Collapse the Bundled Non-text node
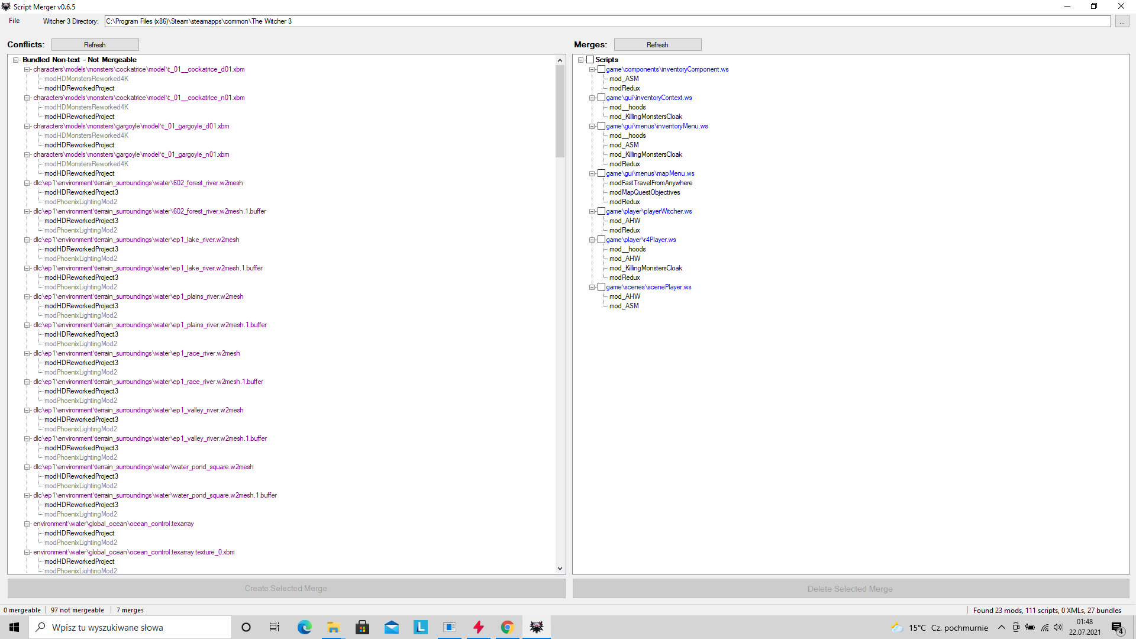The width and height of the screenshot is (1136, 639). pos(16,60)
